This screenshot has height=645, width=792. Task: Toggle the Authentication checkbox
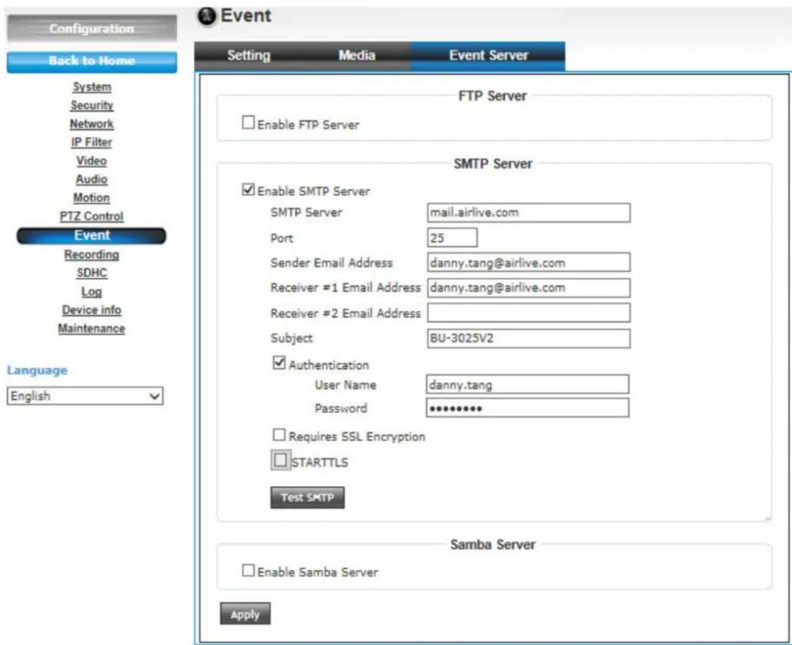280,363
